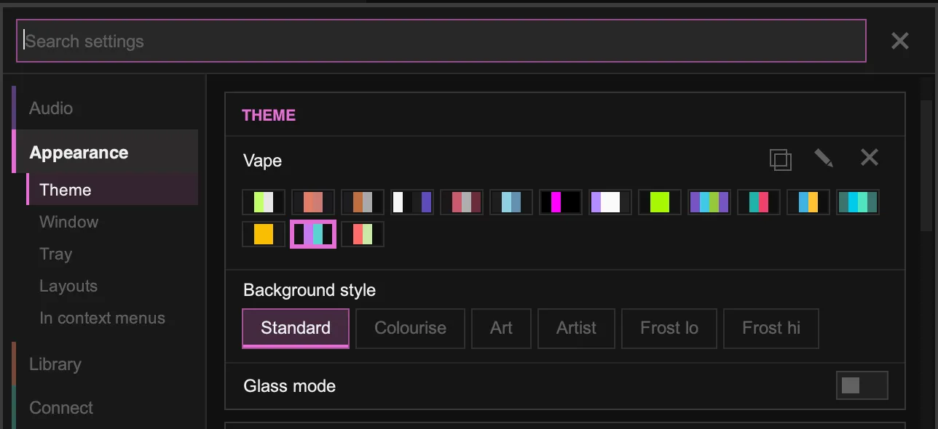
Task: Pick the solid bright lime theme swatch
Action: pos(660,202)
